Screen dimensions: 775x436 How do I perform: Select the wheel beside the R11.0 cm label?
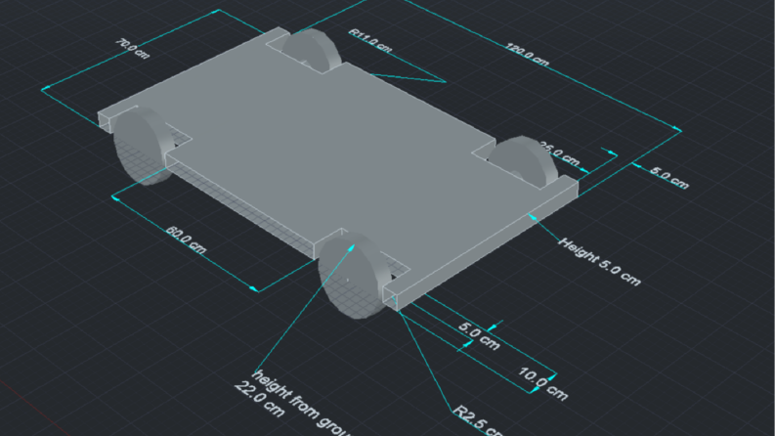pyautogui.click(x=313, y=50)
